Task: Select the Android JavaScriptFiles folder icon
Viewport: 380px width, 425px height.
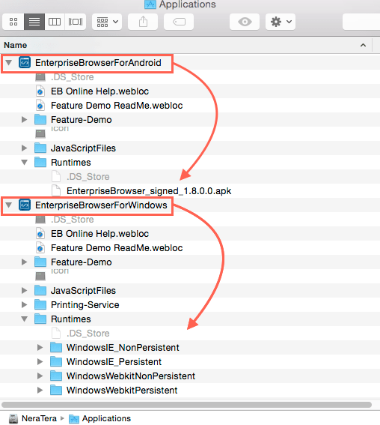Action: (x=40, y=148)
